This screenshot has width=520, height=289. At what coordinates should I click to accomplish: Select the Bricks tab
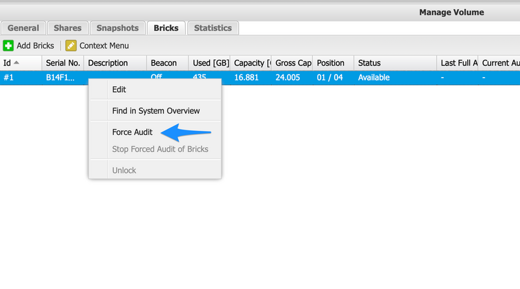(x=166, y=28)
